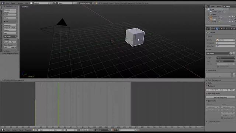Select the Scene properties tab icon
Screen dimensions: 236x133
[217, 28]
